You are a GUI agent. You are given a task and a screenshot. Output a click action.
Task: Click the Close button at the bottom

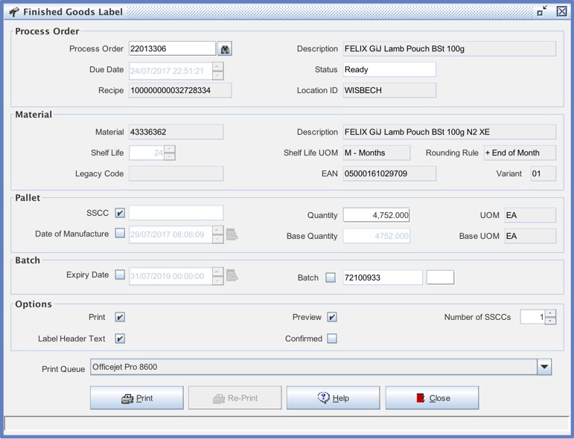click(432, 398)
